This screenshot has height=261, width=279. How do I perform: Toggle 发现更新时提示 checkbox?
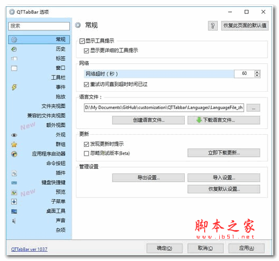(x=86, y=144)
